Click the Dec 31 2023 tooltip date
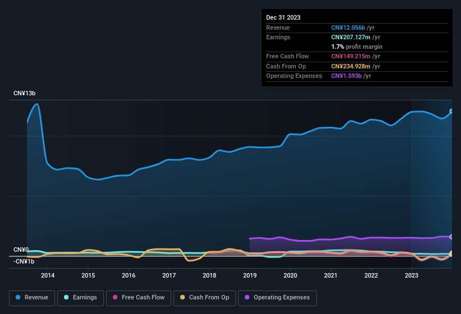The height and width of the screenshot is (314, 461). 283,17
